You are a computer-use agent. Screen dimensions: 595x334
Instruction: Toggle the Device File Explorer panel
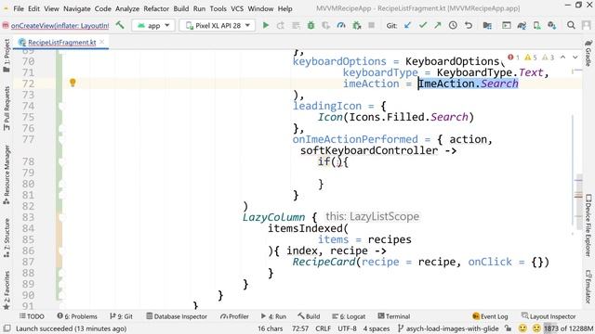tap(588, 225)
